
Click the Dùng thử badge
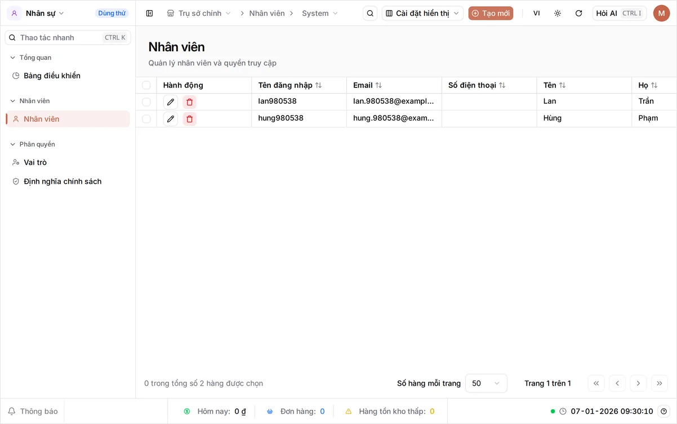[x=112, y=13]
